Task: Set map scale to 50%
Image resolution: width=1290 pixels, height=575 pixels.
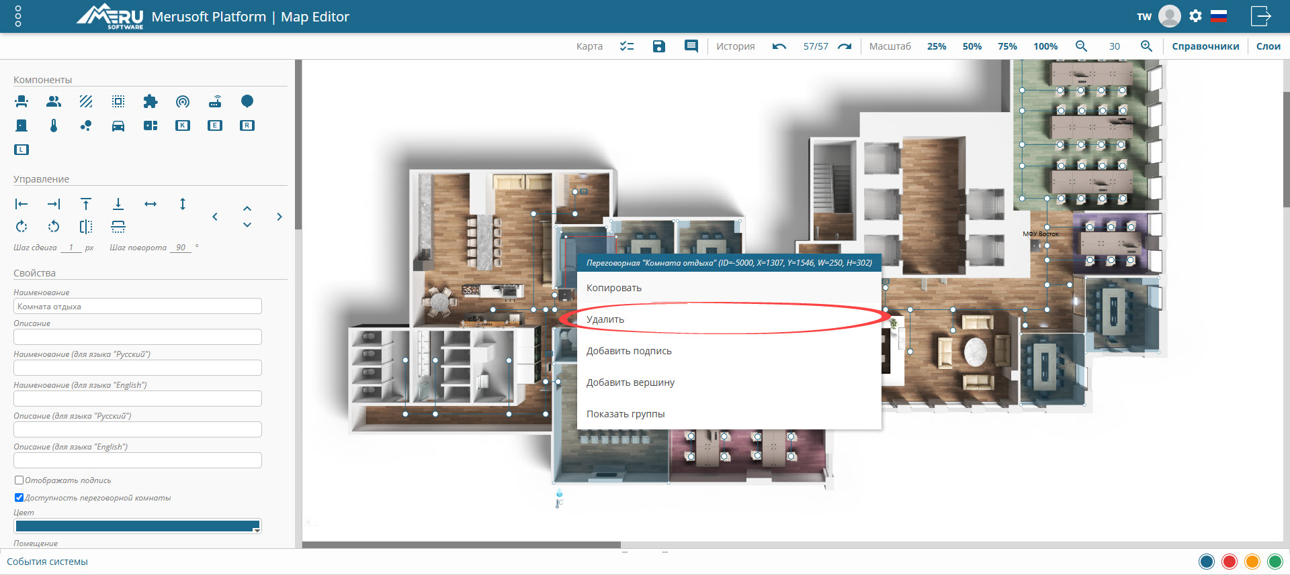Action: pos(972,46)
